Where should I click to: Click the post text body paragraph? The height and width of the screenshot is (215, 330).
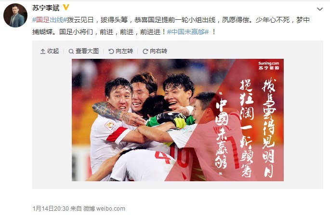pyautogui.click(x=171, y=26)
